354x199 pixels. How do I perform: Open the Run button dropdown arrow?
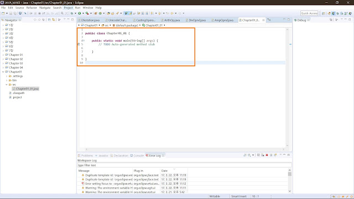(x=83, y=13)
